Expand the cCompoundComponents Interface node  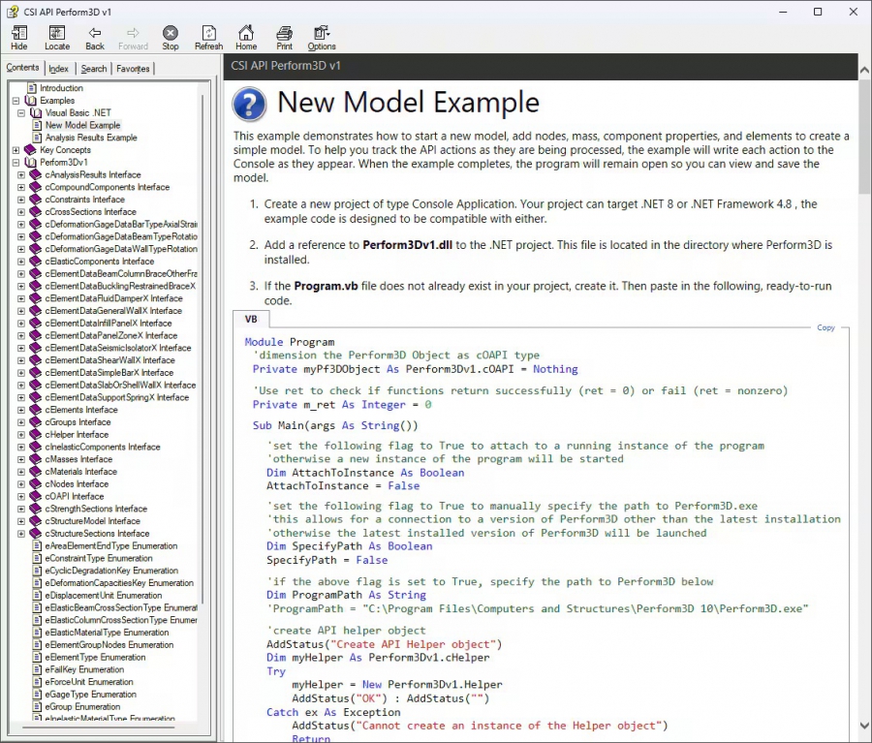point(21,187)
